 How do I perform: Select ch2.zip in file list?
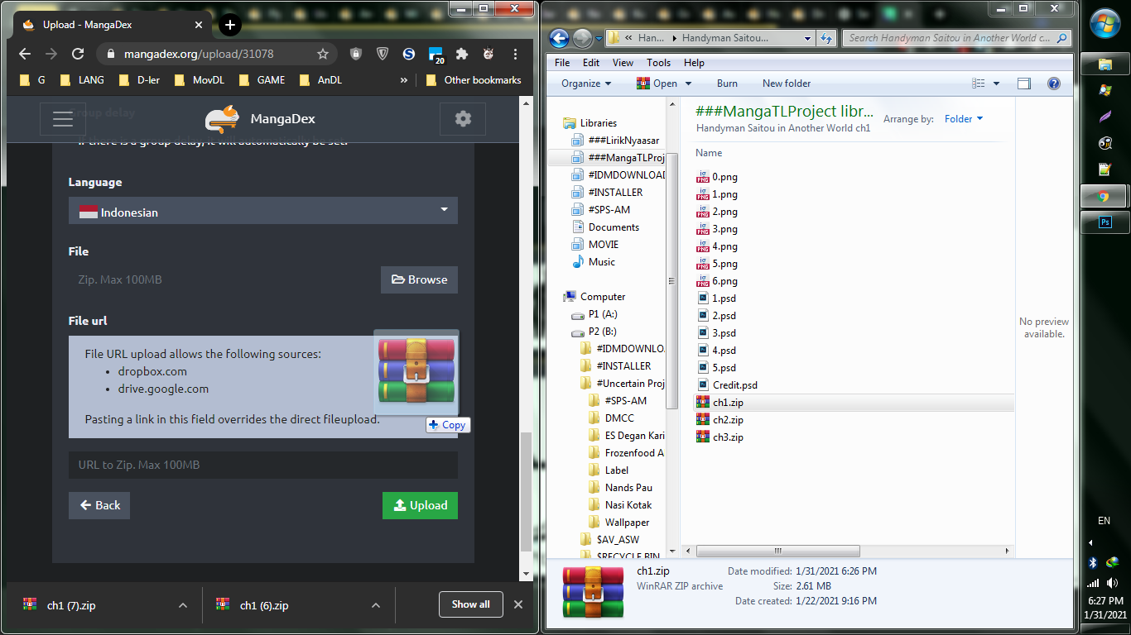click(728, 420)
